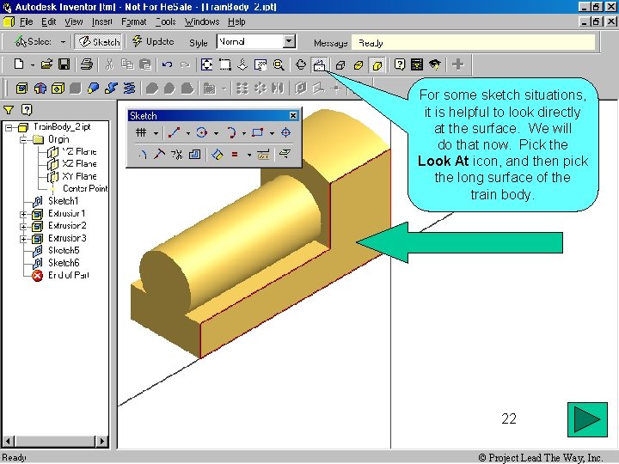Open the Insert menu
The image size is (619, 464).
(102, 21)
